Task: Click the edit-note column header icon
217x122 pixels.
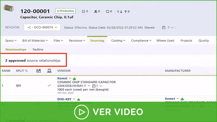Action: 39,71
